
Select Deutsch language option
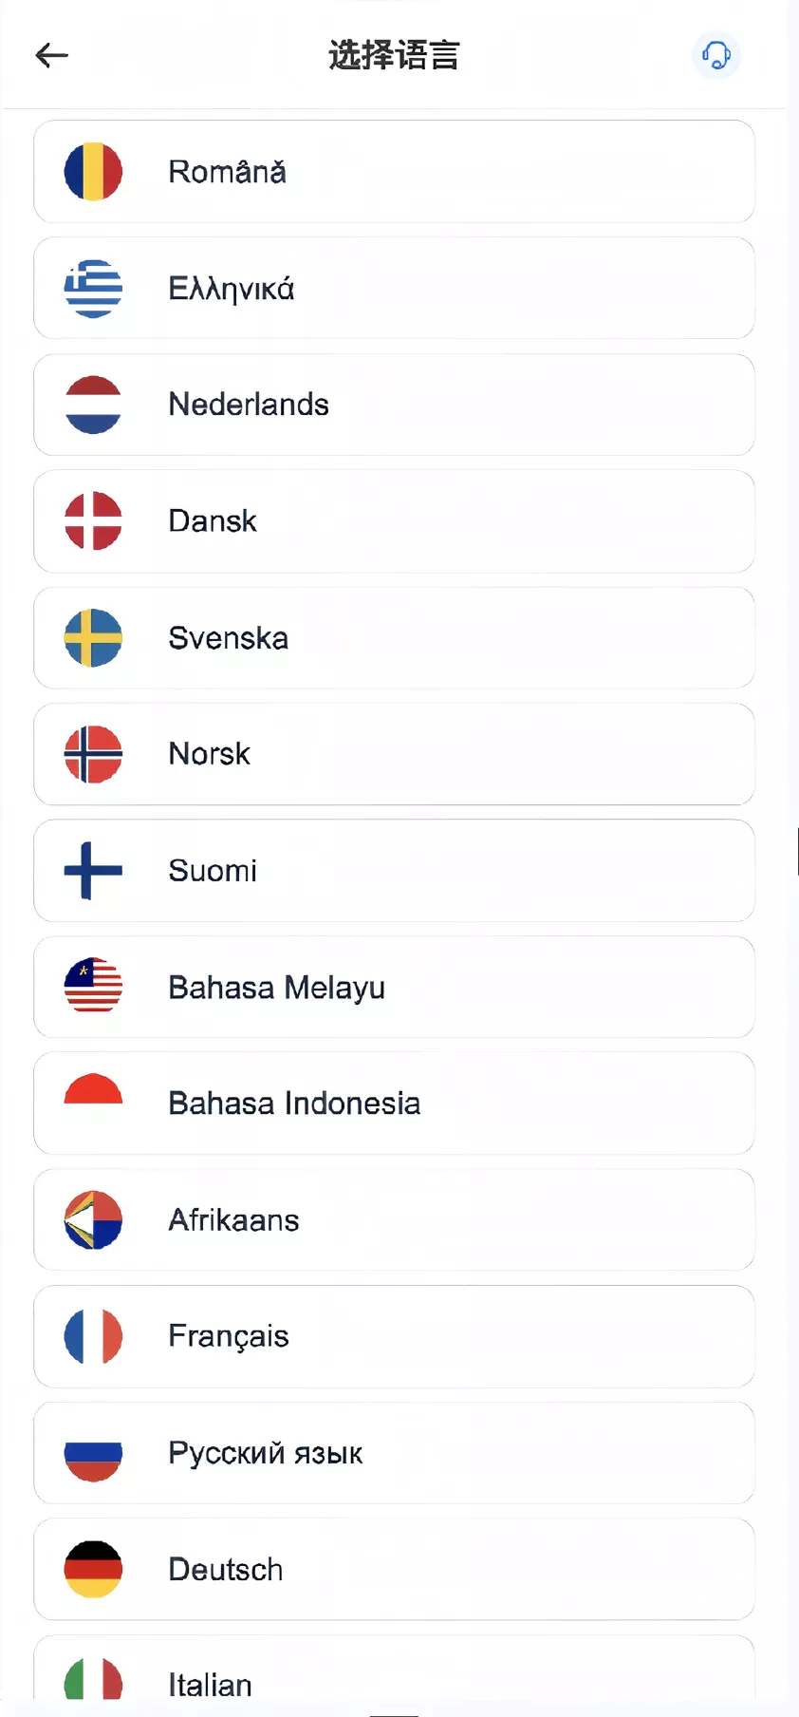tap(394, 1570)
